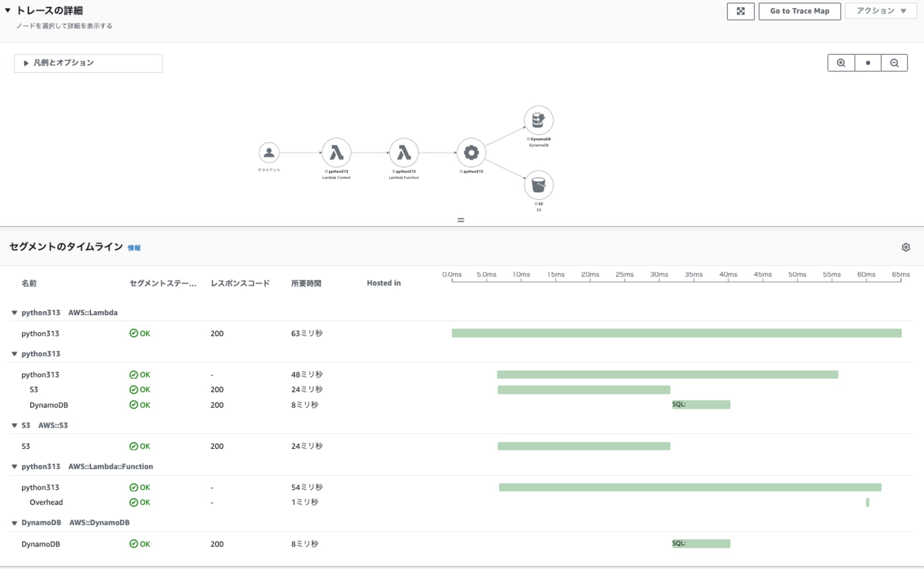Click the Hosted in column header
The image size is (924, 569).
coord(383,283)
